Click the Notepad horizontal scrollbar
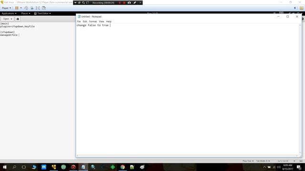This screenshot has width=305, height=171. [187, 156]
